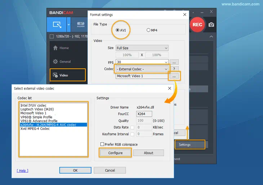The height and width of the screenshot is (185, 263).
Task: Click the ellipsis button next to FPS
Action: click(x=174, y=62)
